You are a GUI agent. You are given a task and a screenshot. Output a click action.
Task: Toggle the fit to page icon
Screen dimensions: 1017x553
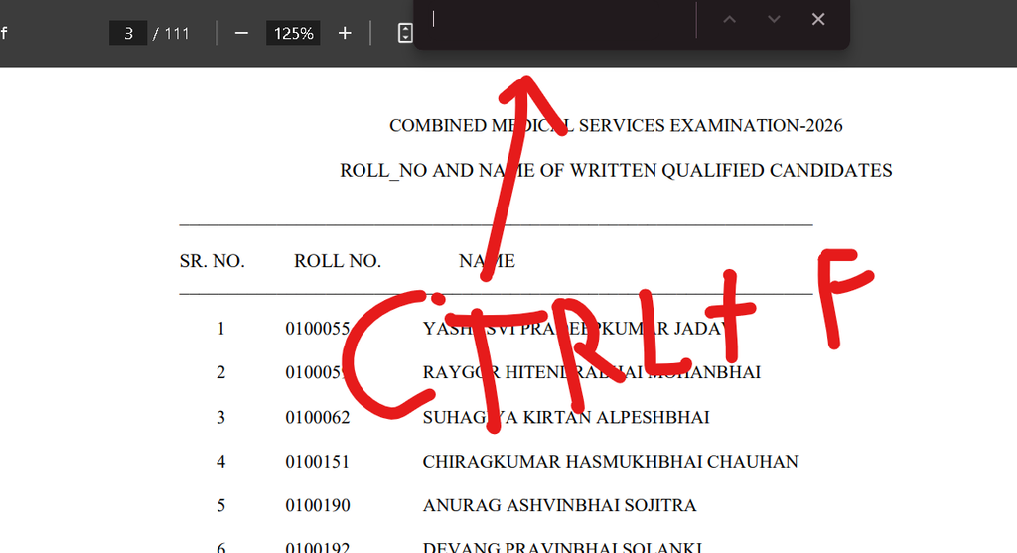point(405,33)
